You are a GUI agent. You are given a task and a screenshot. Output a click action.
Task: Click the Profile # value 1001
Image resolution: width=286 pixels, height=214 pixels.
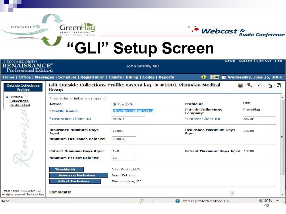point(247,103)
